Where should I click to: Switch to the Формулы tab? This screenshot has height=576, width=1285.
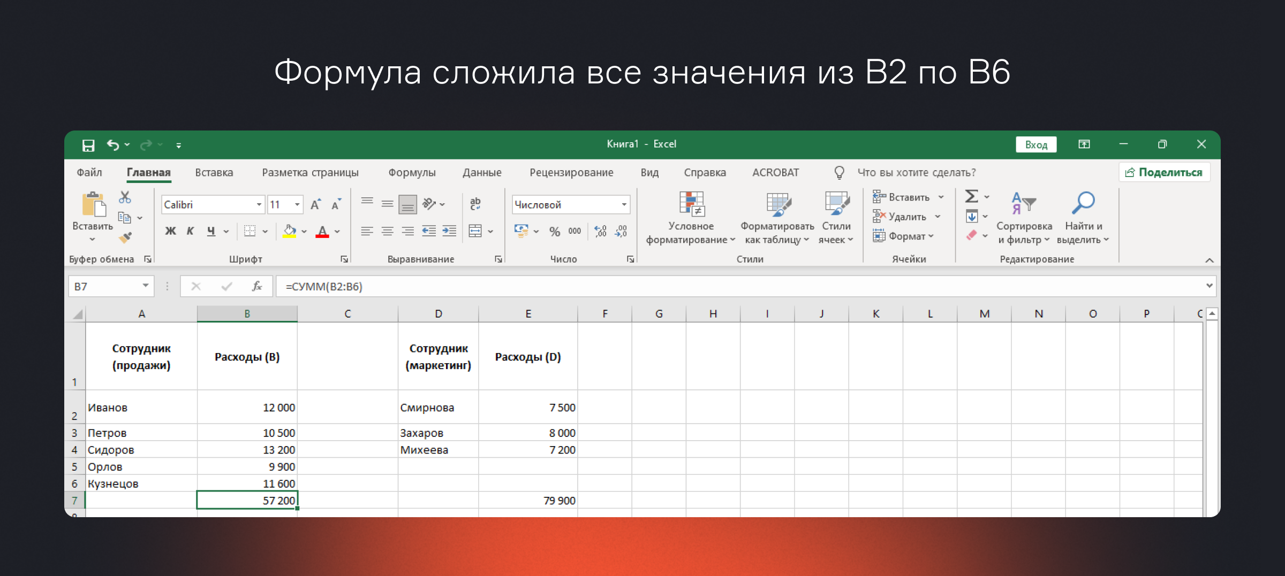[x=412, y=173]
